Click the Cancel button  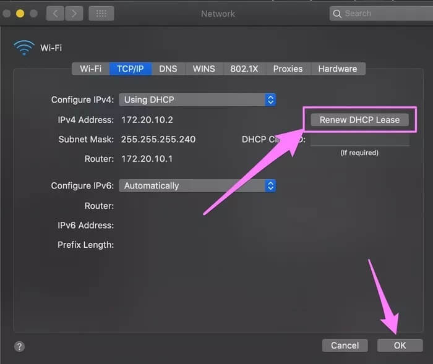pos(345,345)
